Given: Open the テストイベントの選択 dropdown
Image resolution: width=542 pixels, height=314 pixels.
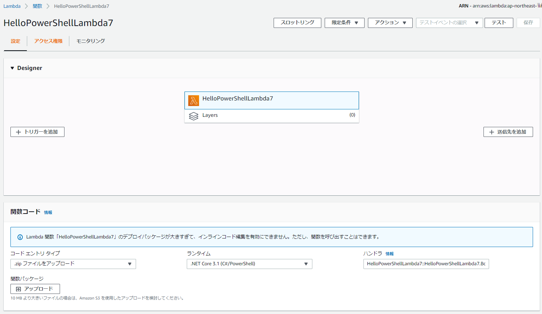Looking at the screenshot, I should pyautogui.click(x=449, y=23).
